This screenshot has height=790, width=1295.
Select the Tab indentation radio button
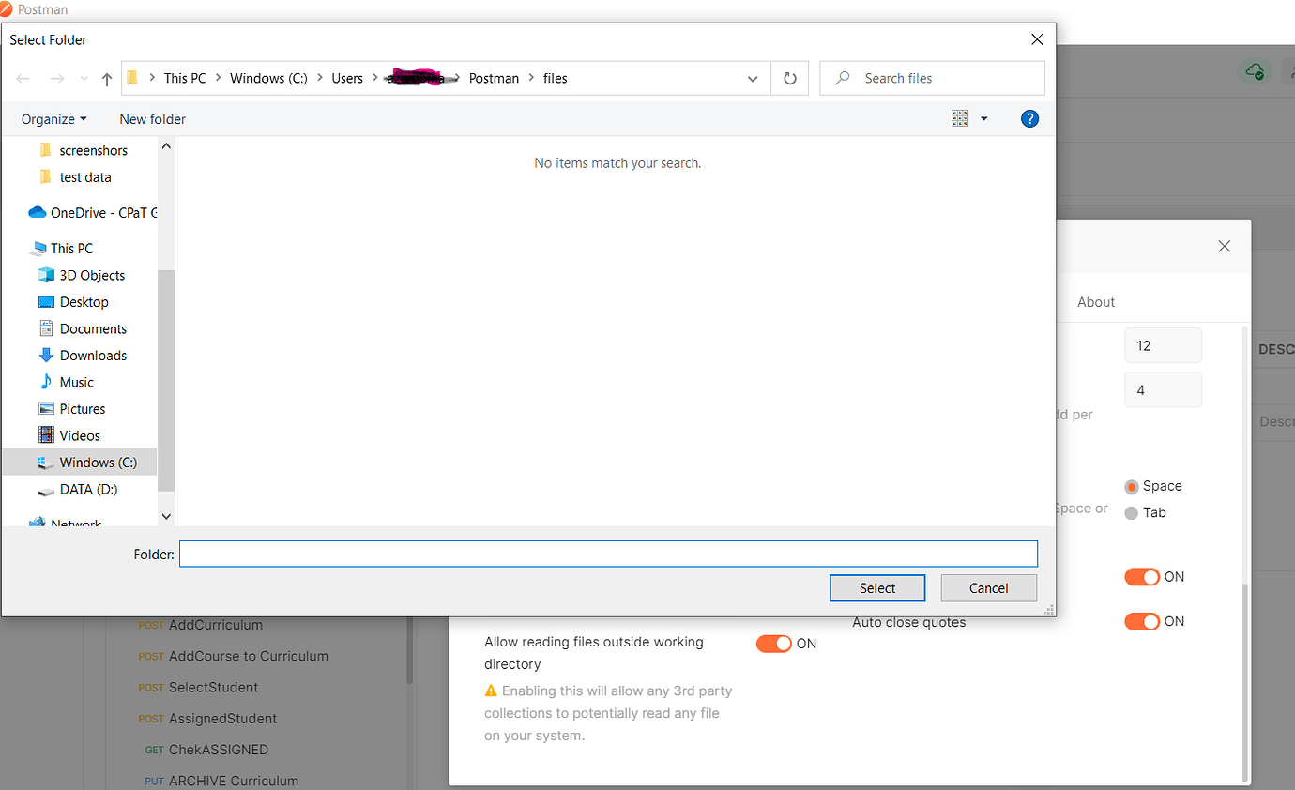pyautogui.click(x=1134, y=512)
